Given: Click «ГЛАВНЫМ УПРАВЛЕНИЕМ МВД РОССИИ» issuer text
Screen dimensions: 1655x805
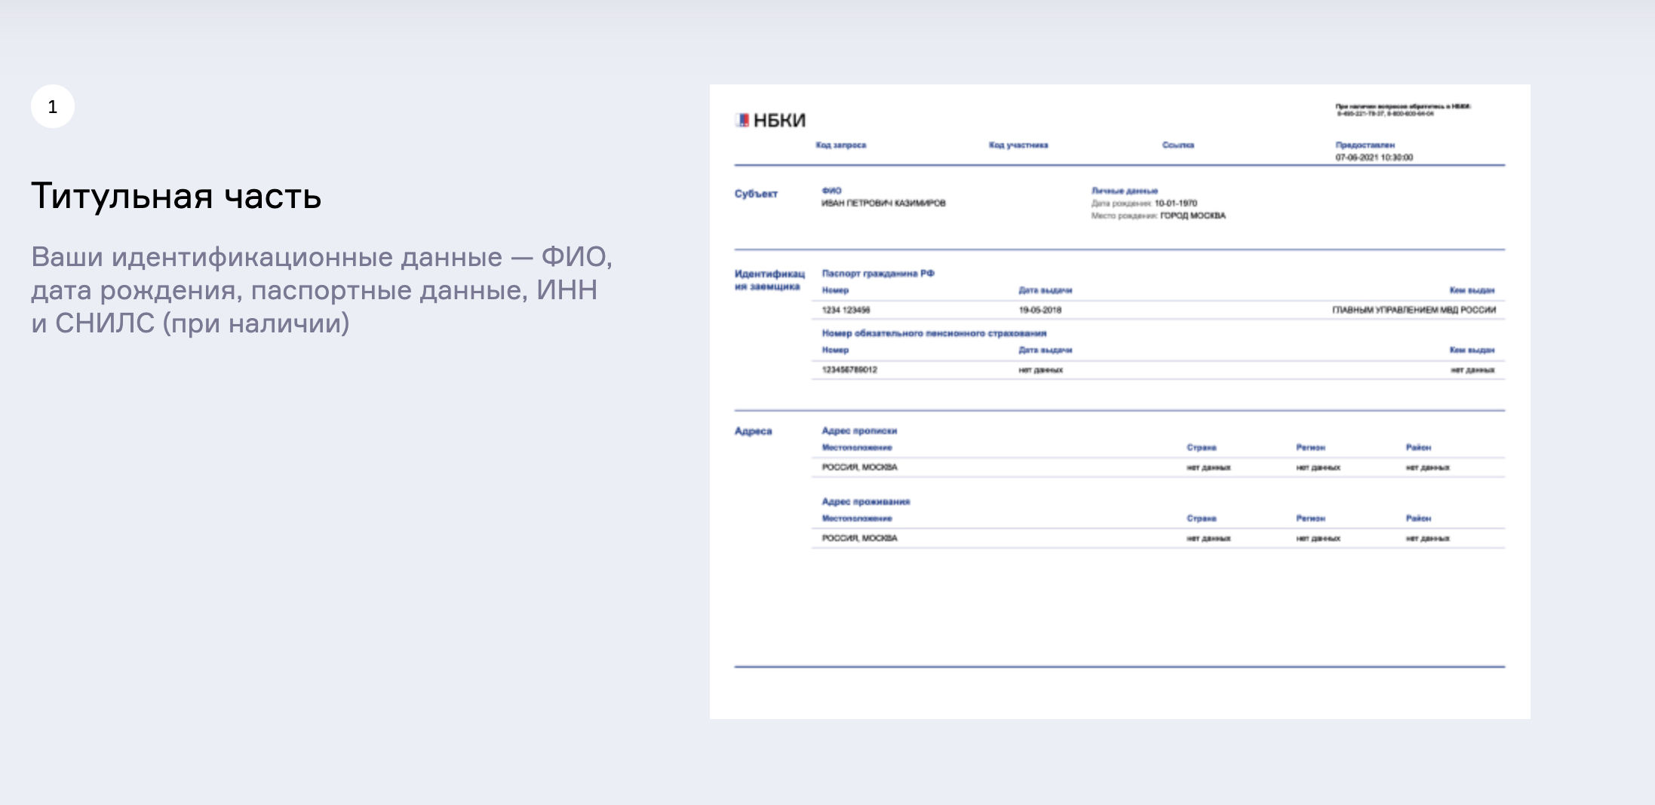Looking at the screenshot, I should click(x=1414, y=310).
